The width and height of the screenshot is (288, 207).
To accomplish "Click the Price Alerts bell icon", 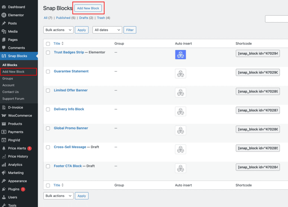I will tap(4, 148).
